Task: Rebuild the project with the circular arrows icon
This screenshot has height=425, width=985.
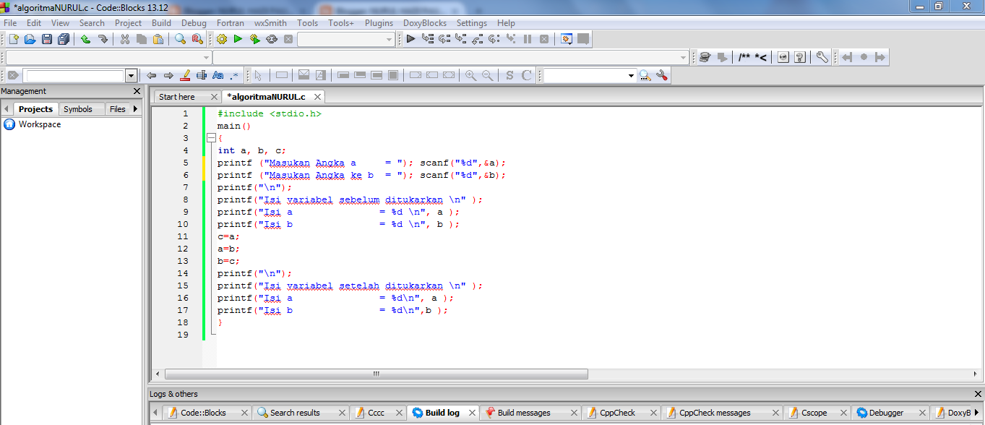Action: [x=272, y=39]
